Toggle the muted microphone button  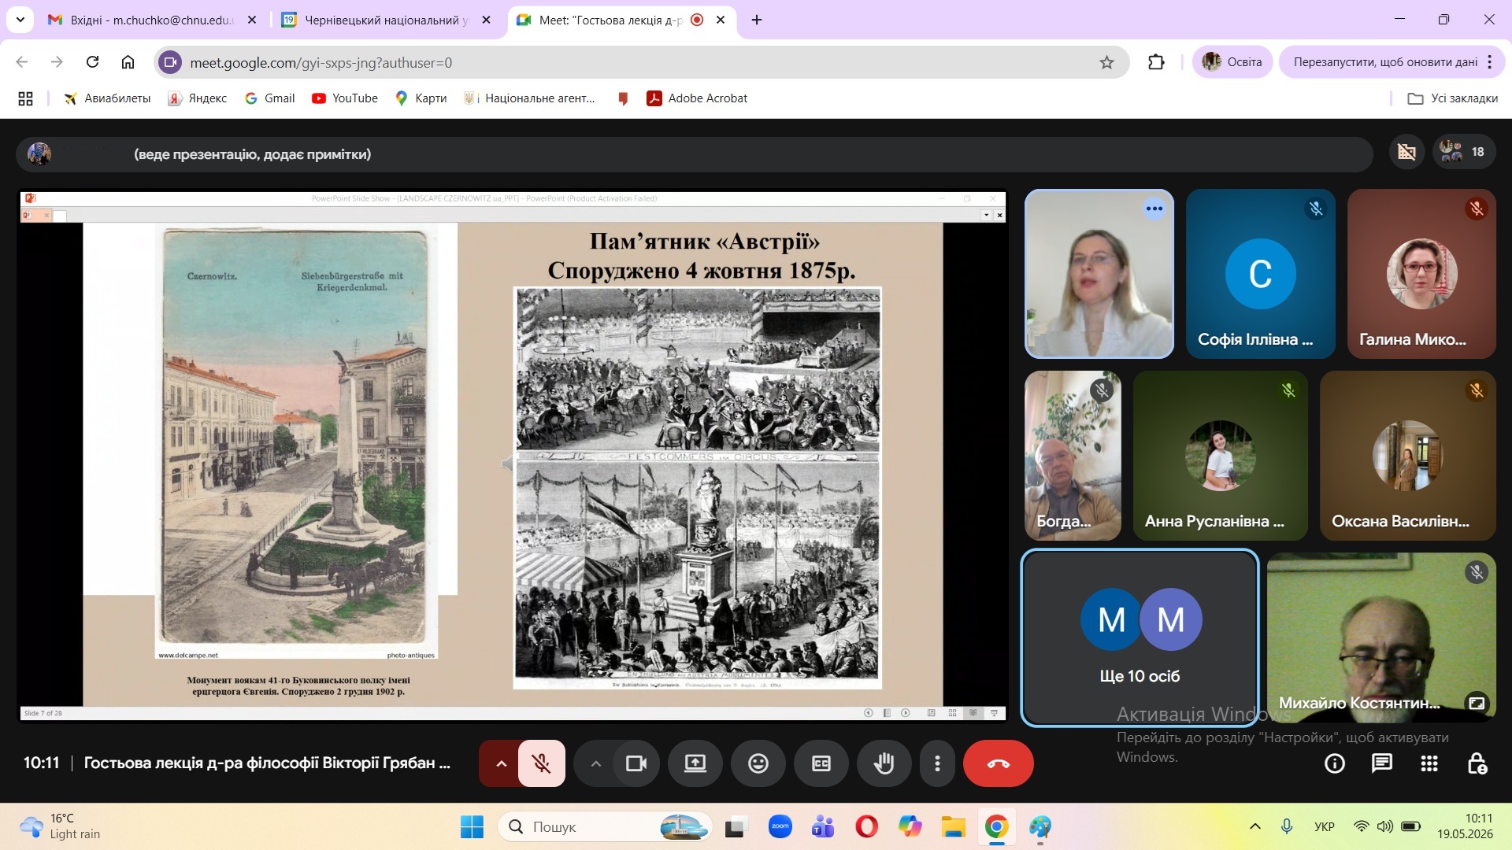[x=541, y=763]
